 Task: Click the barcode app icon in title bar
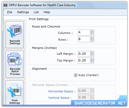5,5
